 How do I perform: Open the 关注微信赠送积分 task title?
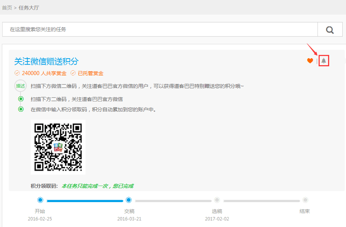[x=47, y=61]
